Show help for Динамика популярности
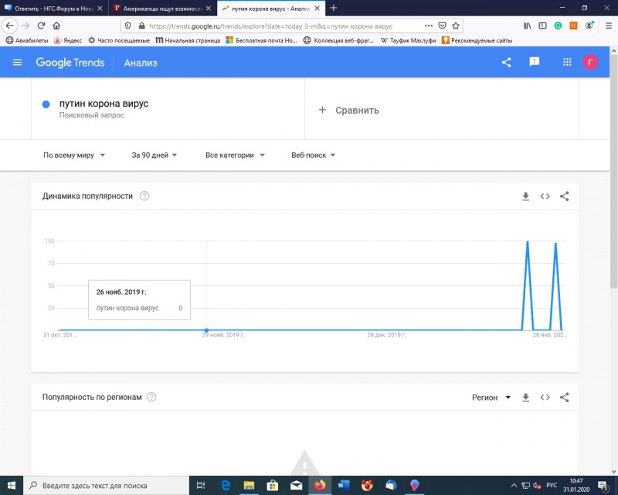 tap(144, 196)
